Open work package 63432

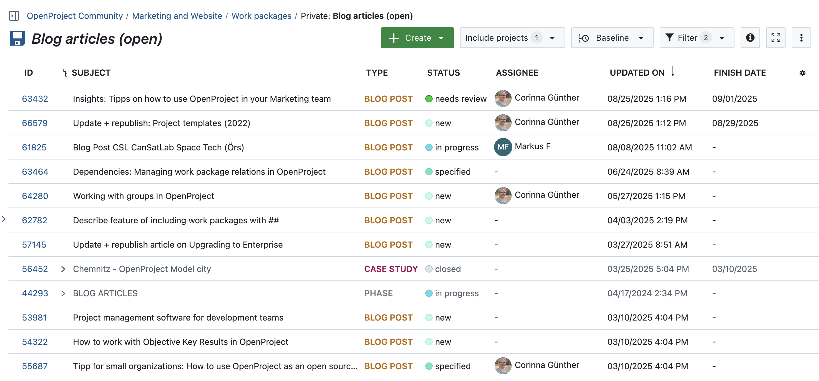[x=35, y=98]
